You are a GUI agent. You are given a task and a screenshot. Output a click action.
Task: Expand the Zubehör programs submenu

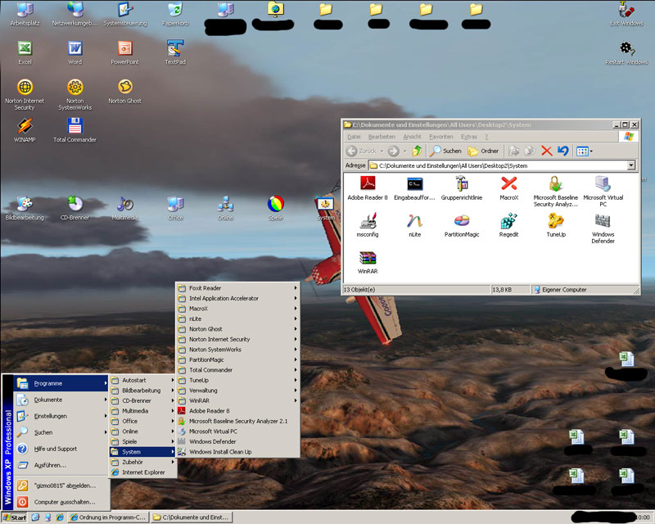coord(142,462)
